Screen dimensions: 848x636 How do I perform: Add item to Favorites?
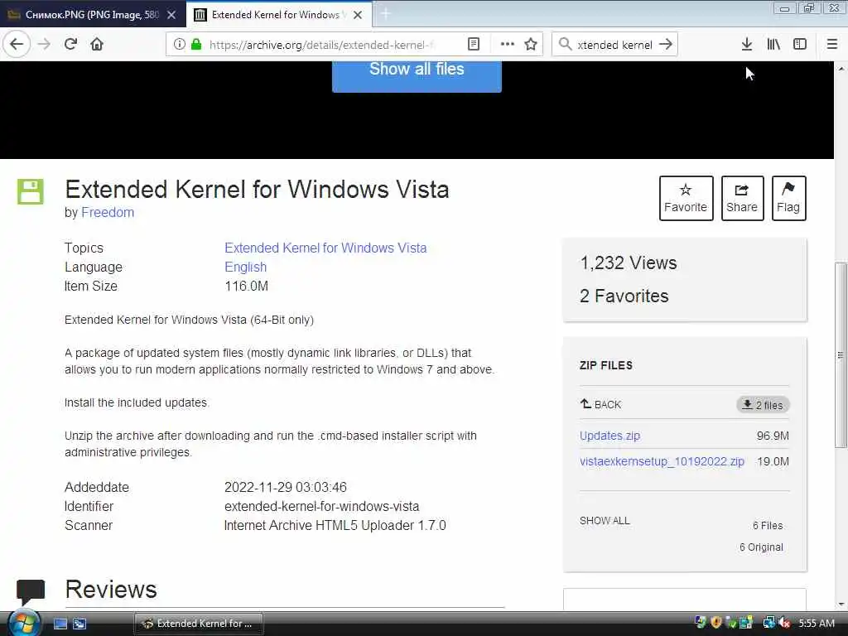[x=686, y=198]
